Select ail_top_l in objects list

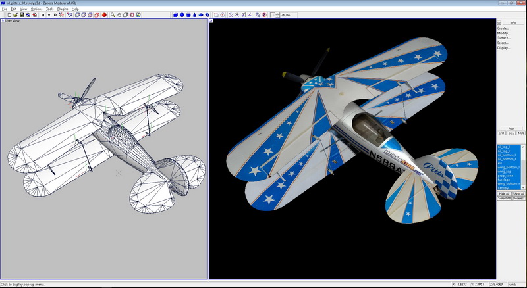point(509,147)
